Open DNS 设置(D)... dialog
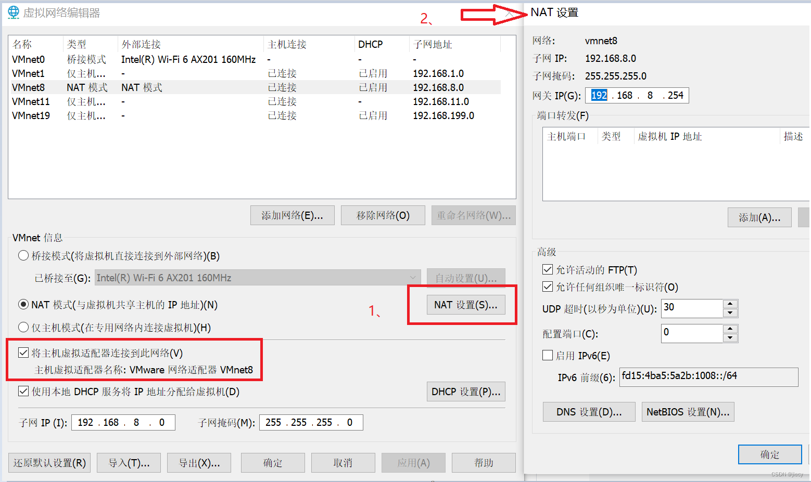Image resolution: width=811 pixels, height=482 pixels. click(x=589, y=412)
